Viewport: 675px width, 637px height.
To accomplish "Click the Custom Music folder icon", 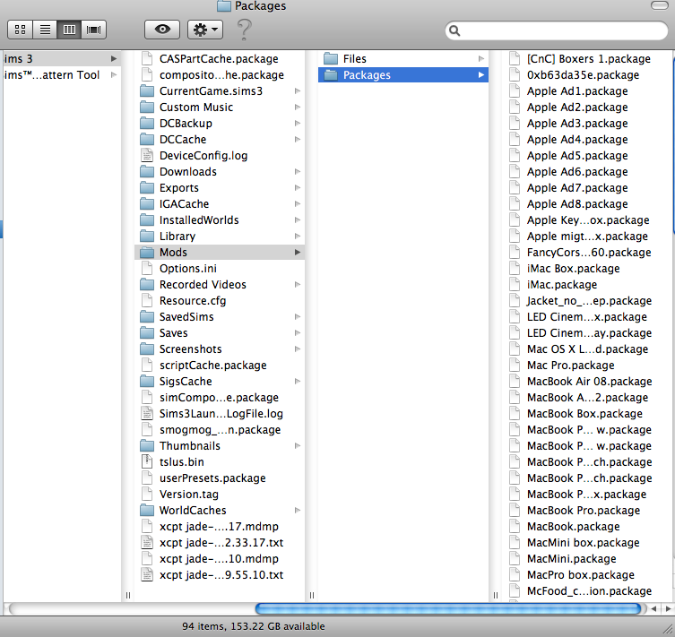I will click(147, 108).
